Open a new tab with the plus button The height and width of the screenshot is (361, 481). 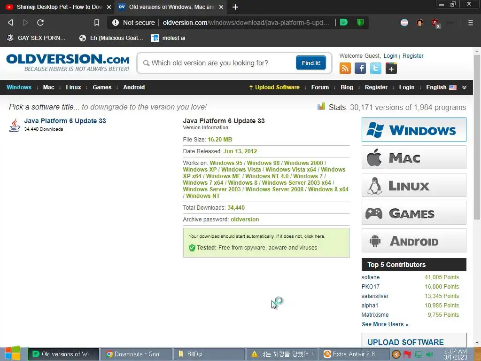(x=235, y=7)
